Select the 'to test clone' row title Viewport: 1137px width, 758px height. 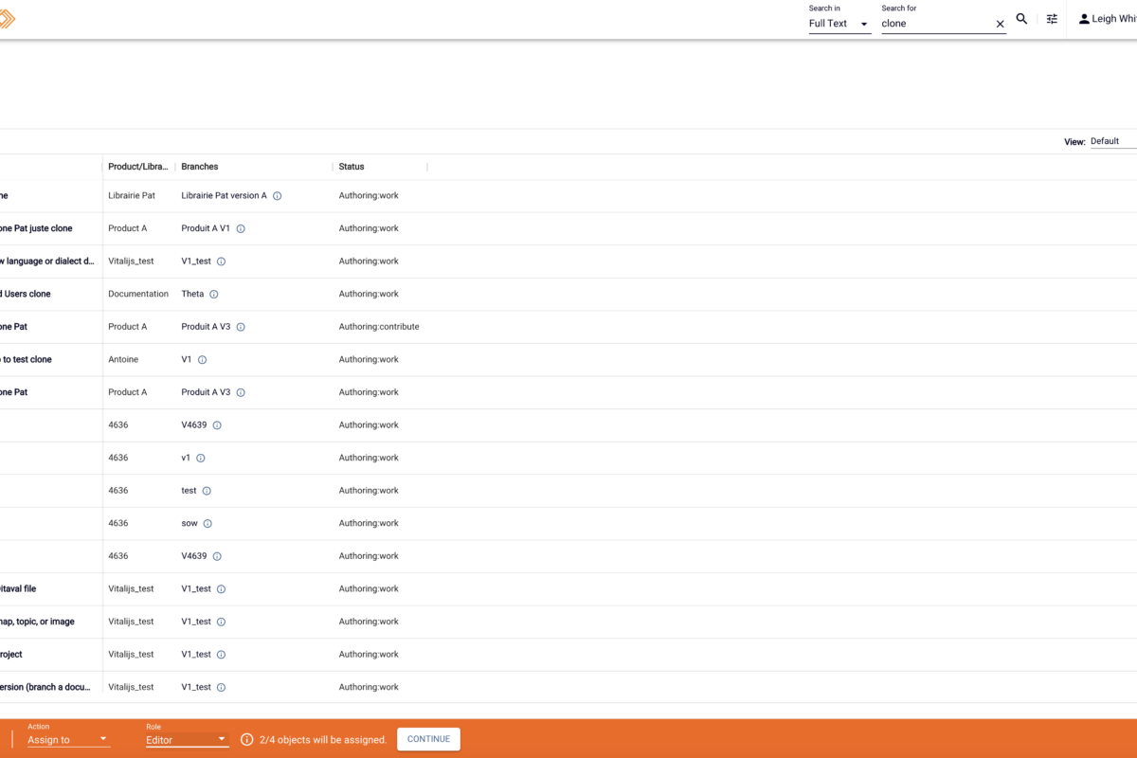tap(27, 360)
